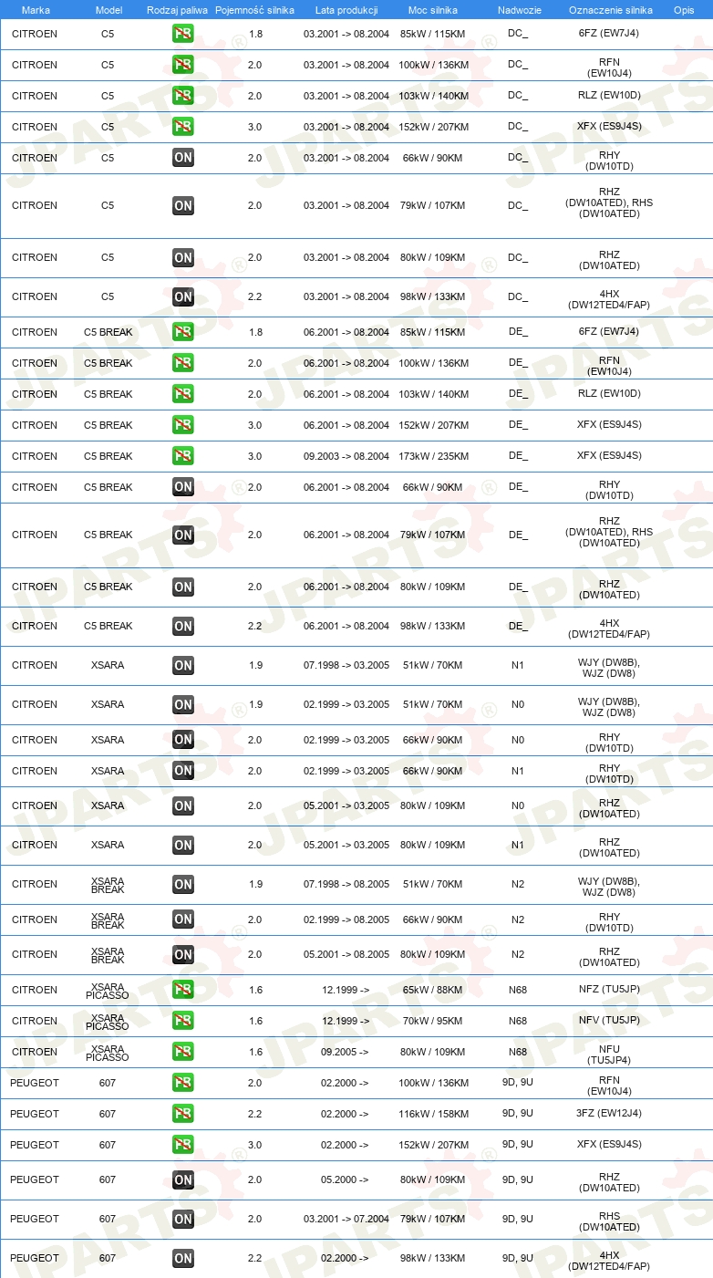Click the Lata produkcji column header

(x=346, y=10)
